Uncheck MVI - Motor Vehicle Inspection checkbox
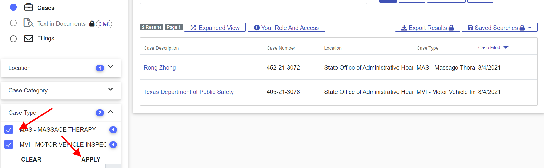Screen dimensions: 544x168 [9, 145]
